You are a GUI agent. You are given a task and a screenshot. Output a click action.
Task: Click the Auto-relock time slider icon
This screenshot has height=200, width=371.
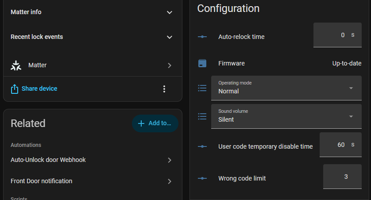pos(202,37)
